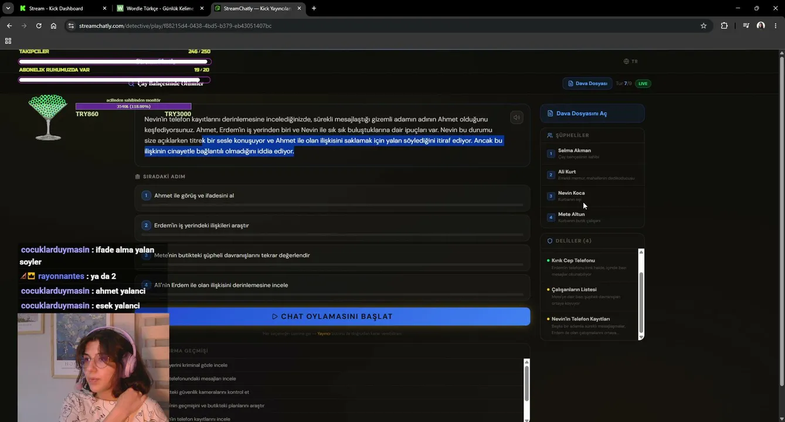The image size is (785, 422).
Task: Open the media control icon in toolbar
Action: [x=746, y=26]
